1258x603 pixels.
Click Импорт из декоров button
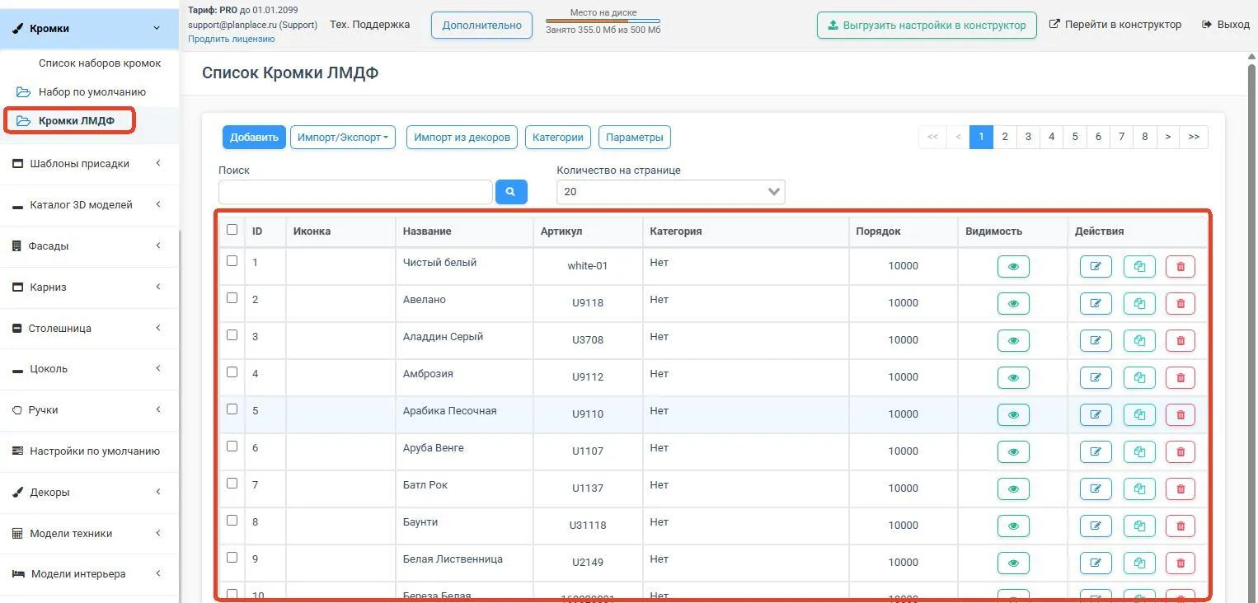(x=462, y=138)
